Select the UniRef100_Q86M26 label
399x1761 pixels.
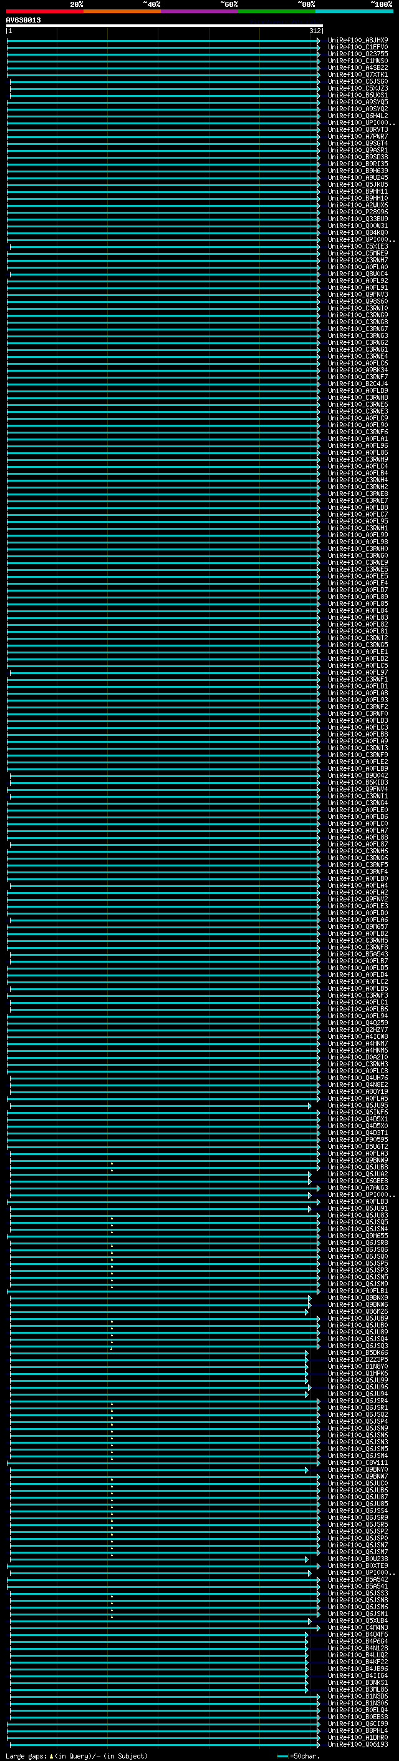pyautogui.click(x=358, y=1311)
